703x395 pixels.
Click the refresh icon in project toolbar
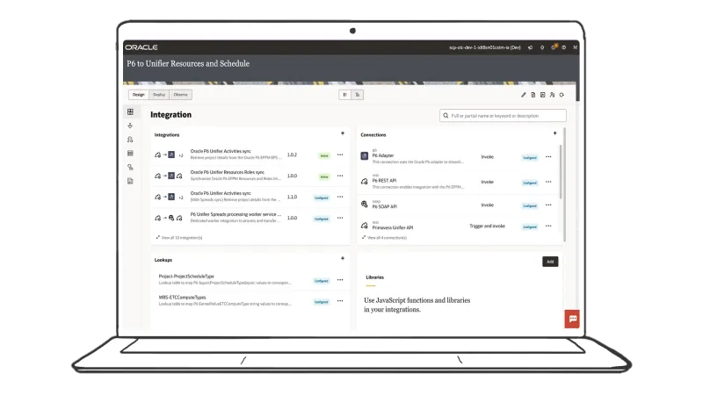[562, 95]
